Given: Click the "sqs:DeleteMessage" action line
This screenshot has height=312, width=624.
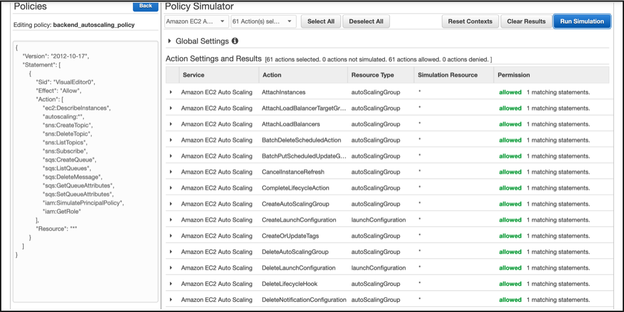Looking at the screenshot, I should point(72,177).
